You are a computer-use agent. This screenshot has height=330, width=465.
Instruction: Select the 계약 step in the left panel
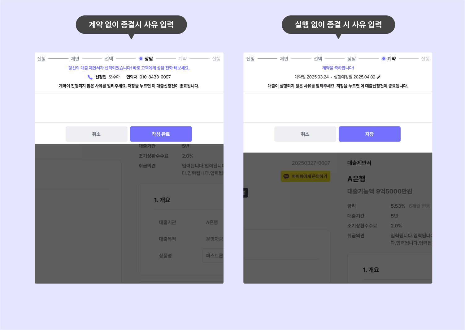tap(183, 59)
